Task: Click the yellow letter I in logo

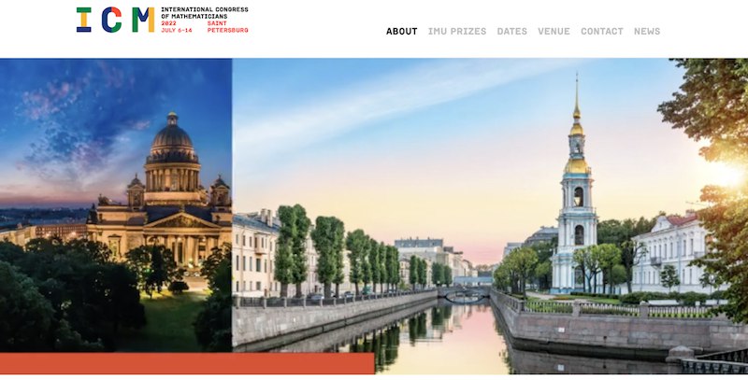Action: [x=83, y=20]
